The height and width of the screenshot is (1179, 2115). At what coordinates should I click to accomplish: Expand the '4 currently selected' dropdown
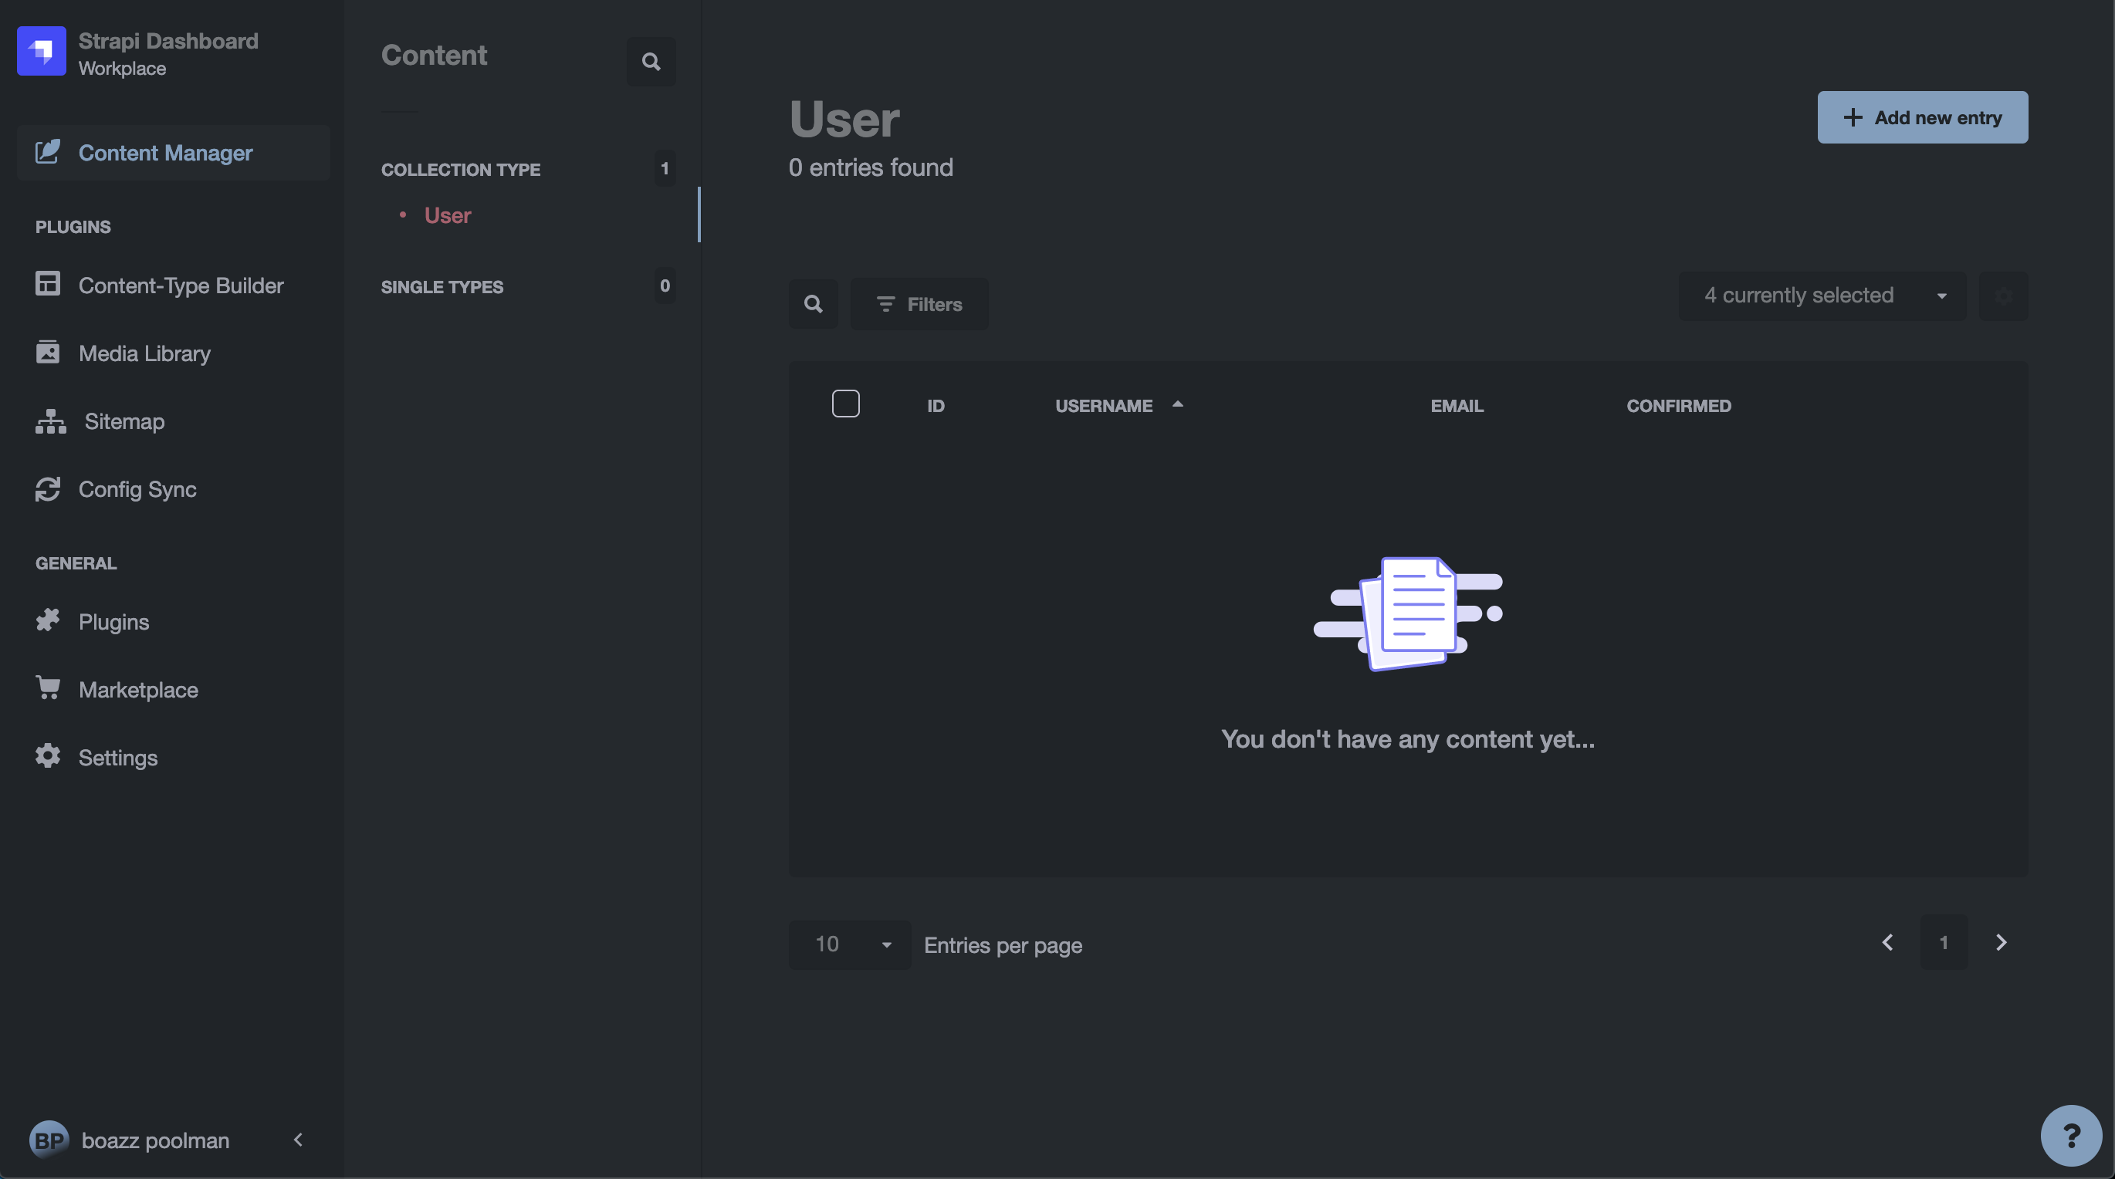pyautogui.click(x=1821, y=296)
